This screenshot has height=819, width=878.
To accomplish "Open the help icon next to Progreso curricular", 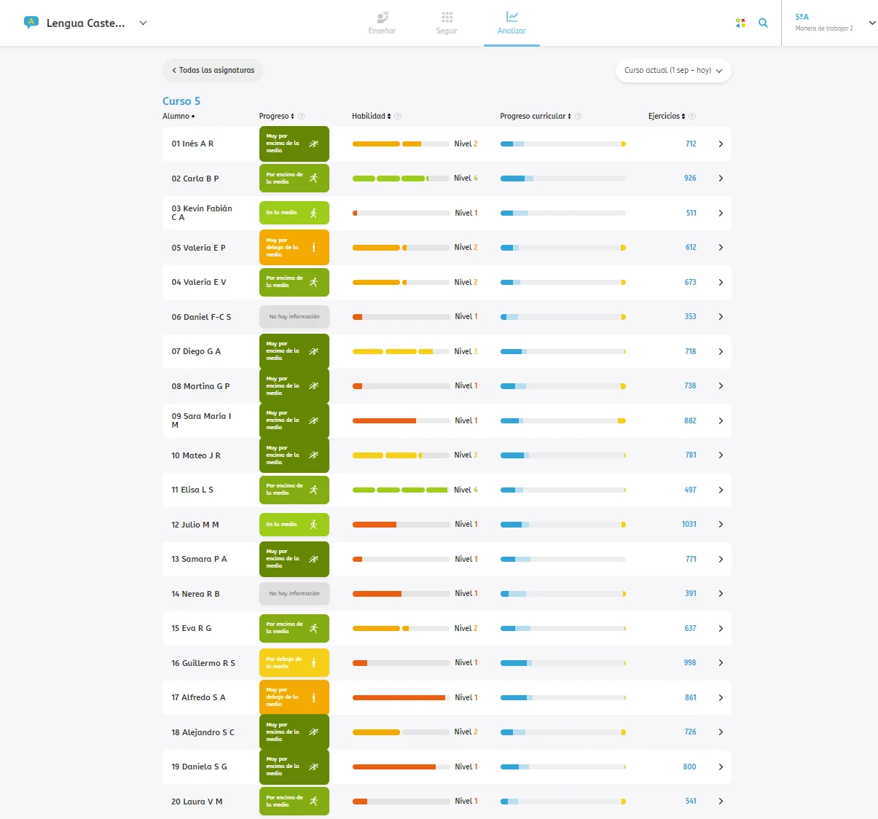I will [x=578, y=116].
